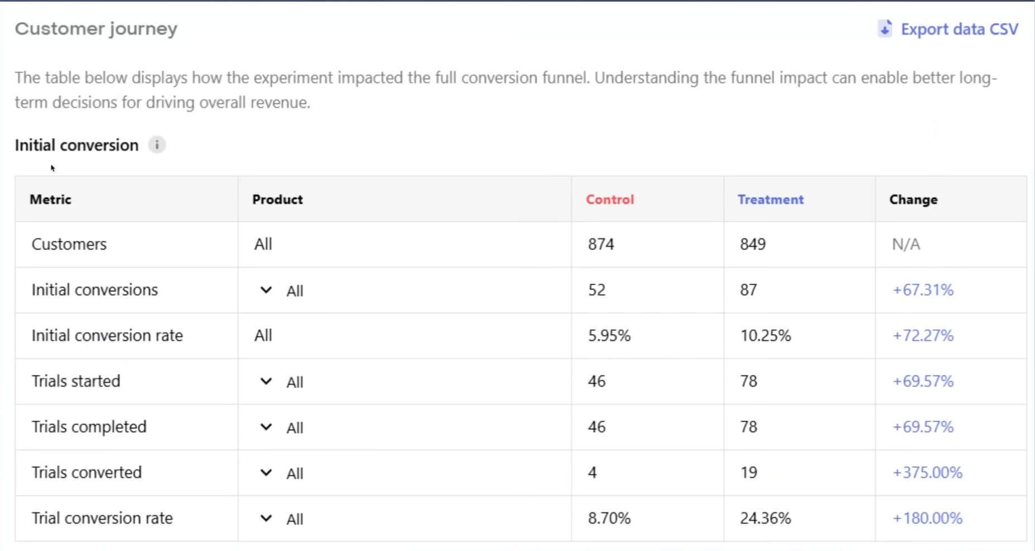Click the Control column header
The height and width of the screenshot is (551, 1035).
pyautogui.click(x=610, y=199)
